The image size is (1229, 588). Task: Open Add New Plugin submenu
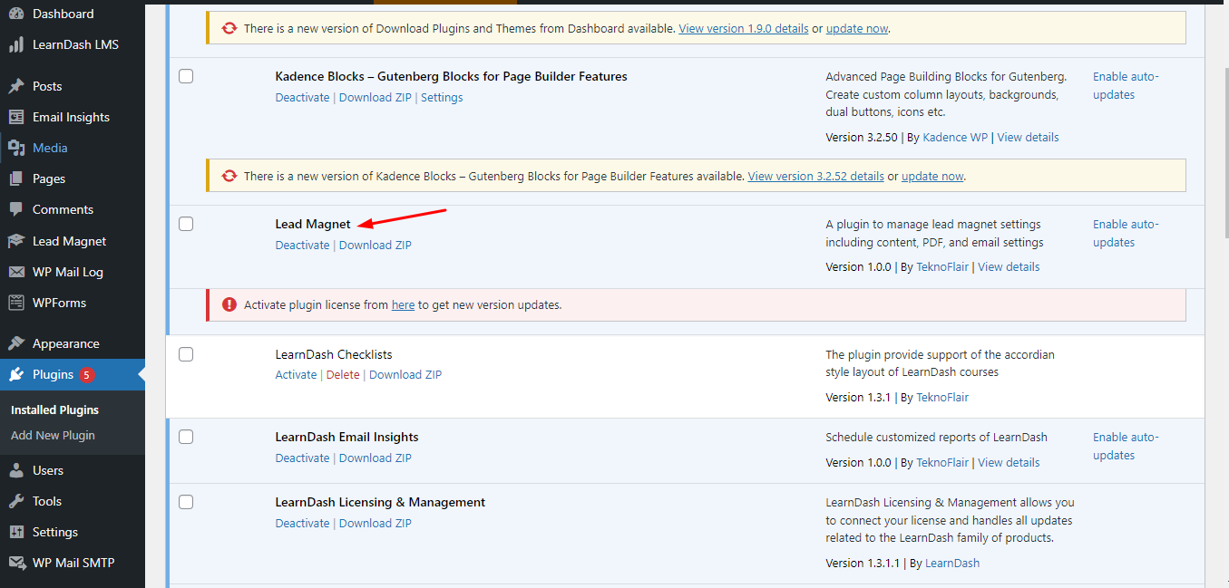coord(53,435)
